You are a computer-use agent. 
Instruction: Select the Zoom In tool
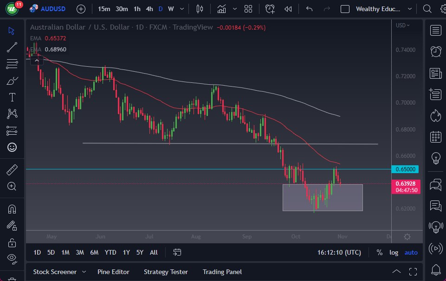12,187
